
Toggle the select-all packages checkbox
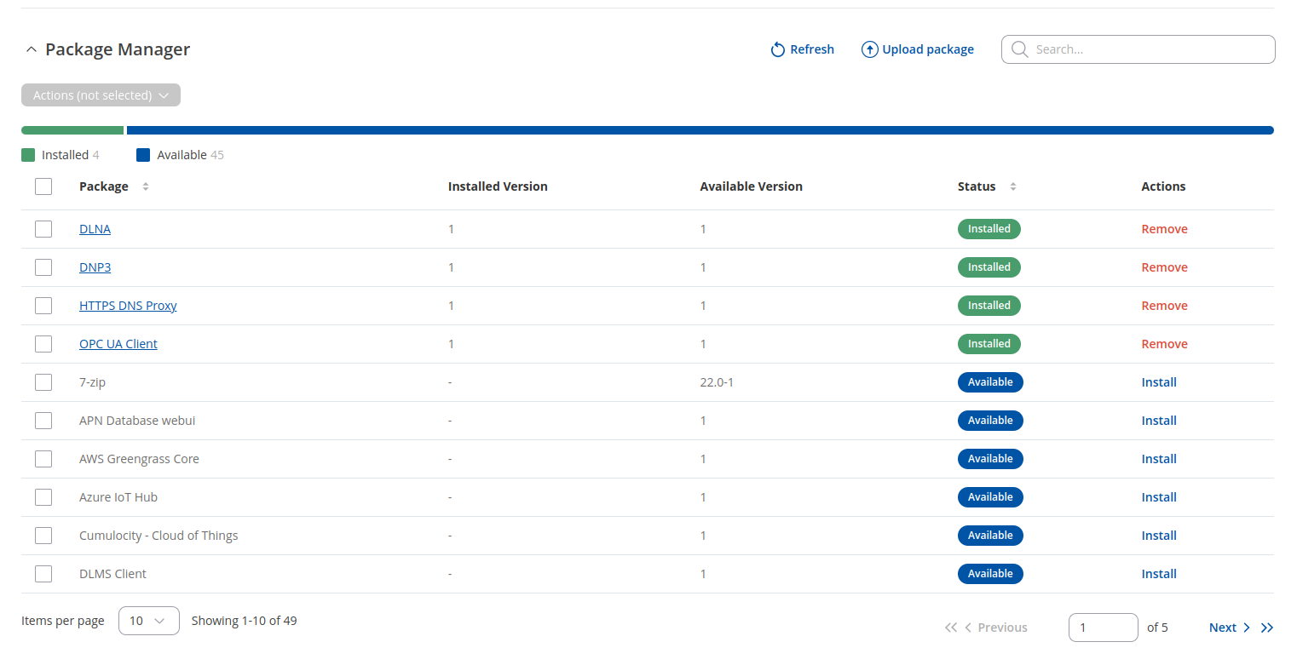pyautogui.click(x=43, y=186)
